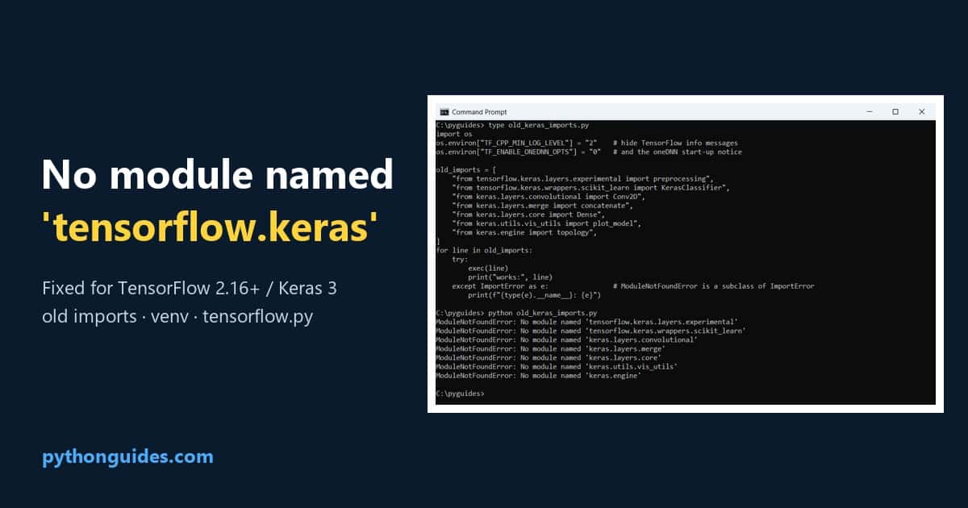This screenshot has height=508, width=968.
Task: Click the 'exec(line)' statement
Action: pyautogui.click(x=489, y=268)
